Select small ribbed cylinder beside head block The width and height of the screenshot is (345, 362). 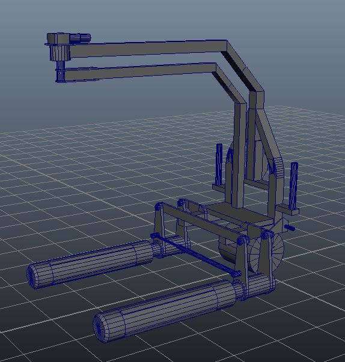tap(81, 38)
